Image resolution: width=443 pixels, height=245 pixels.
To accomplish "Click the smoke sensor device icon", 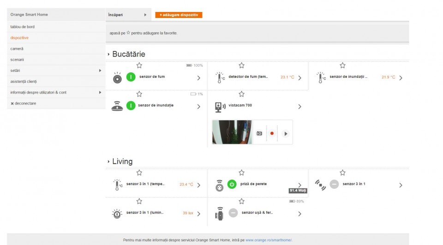I will coord(117,77).
